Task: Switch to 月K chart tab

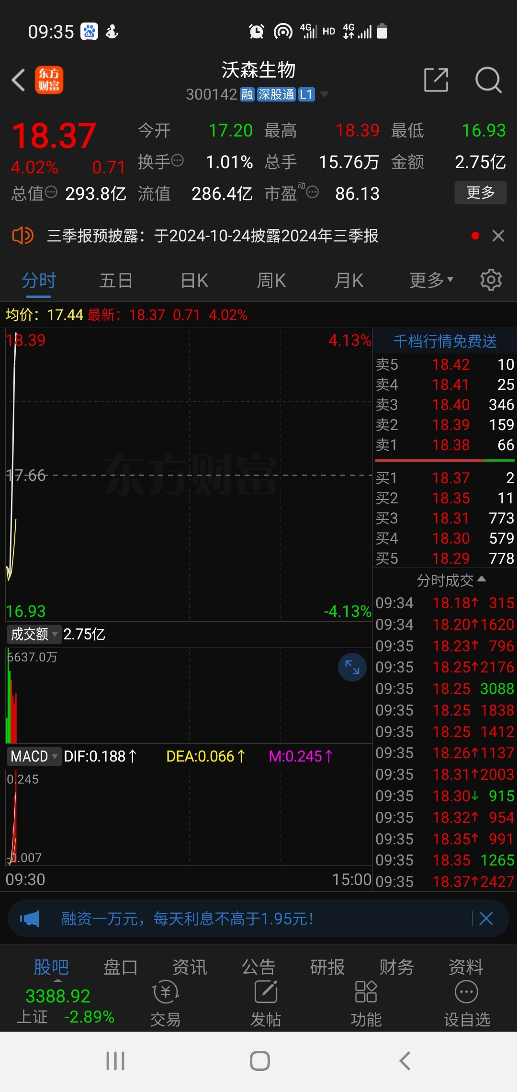Action: tap(349, 281)
